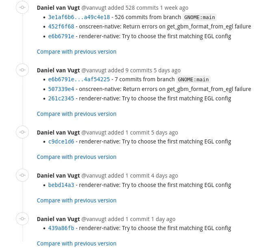Click Daniel van Vugt author name at top
Image resolution: width=261 pixels, height=252 pixels.
(58, 8)
